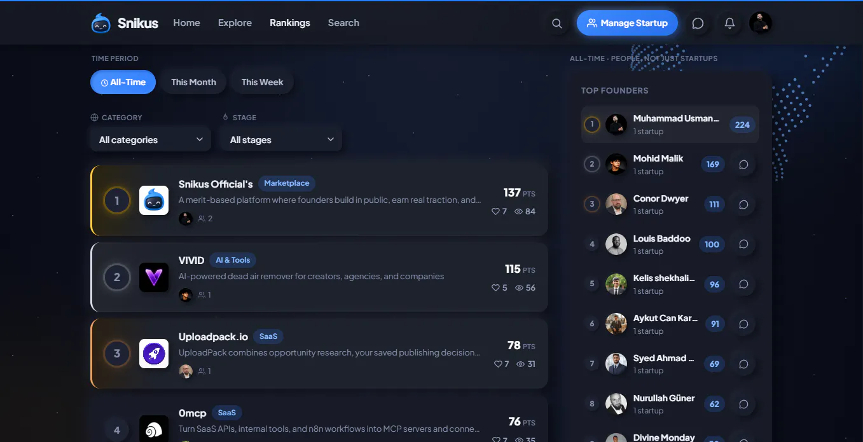Click the 56 views count

pos(525,287)
